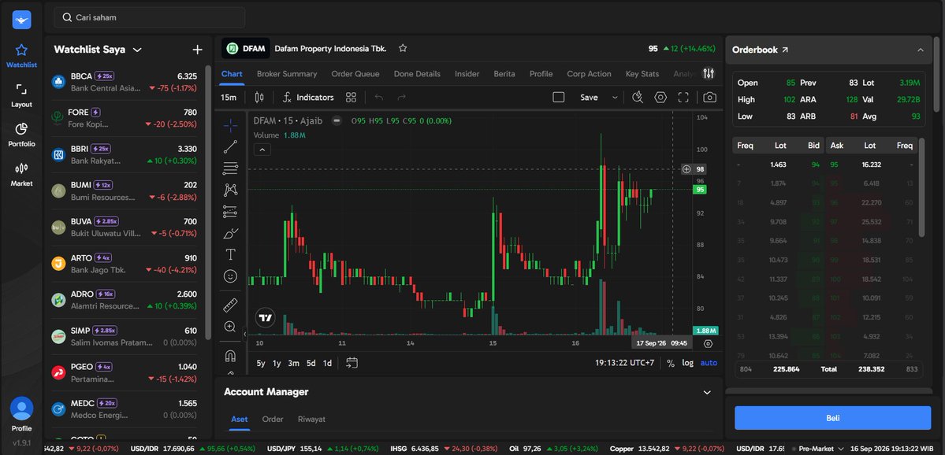
Task: Collapse the Account Manager panel
Action: (707, 392)
